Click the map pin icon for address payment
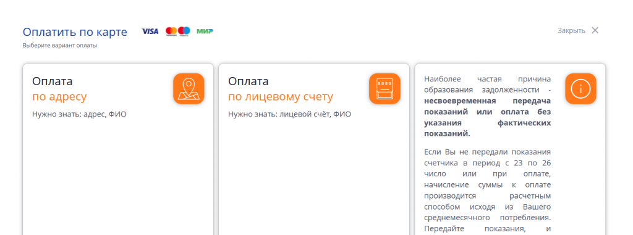Viewport: 633px width, 235px height. pos(189,89)
